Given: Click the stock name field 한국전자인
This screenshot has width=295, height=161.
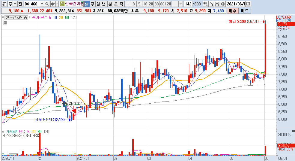Looking at the screenshot, I should [74, 4].
